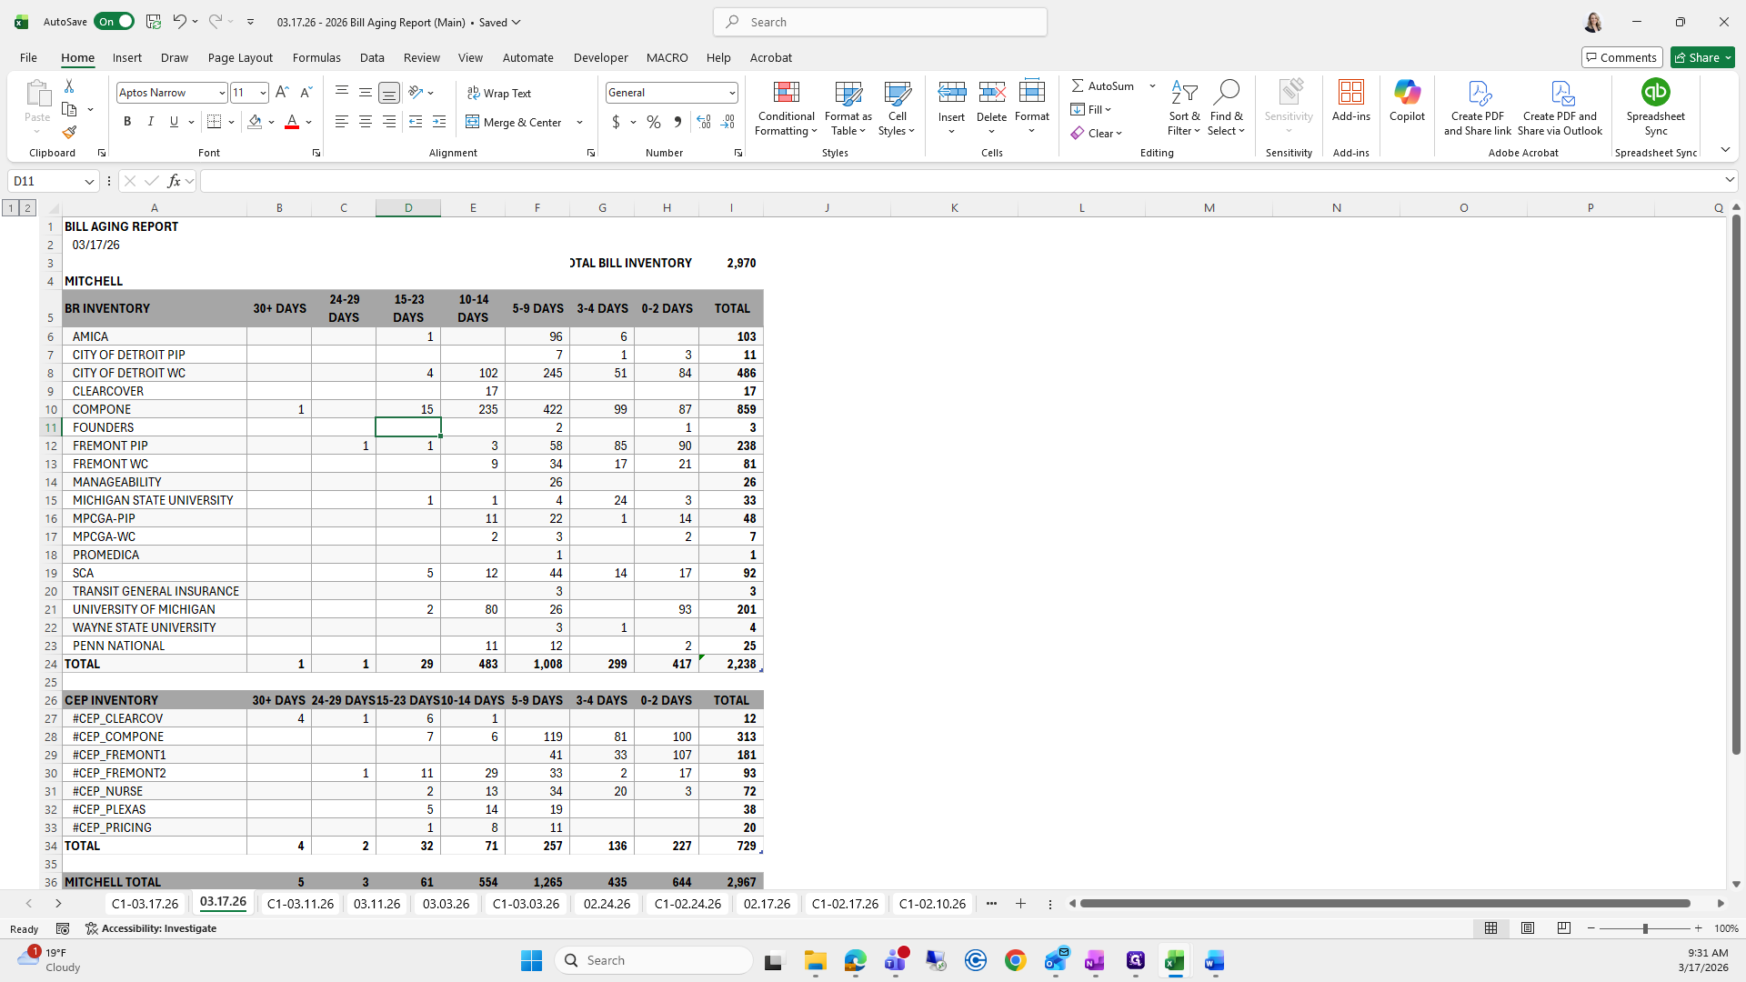The width and height of the screenshot is (1746, 982).
Task: Open the General number format dropdown
Action: tap(731, 93)
